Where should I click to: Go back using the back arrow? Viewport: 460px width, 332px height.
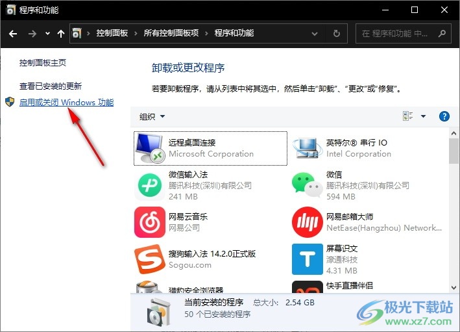tap(12, 34)
